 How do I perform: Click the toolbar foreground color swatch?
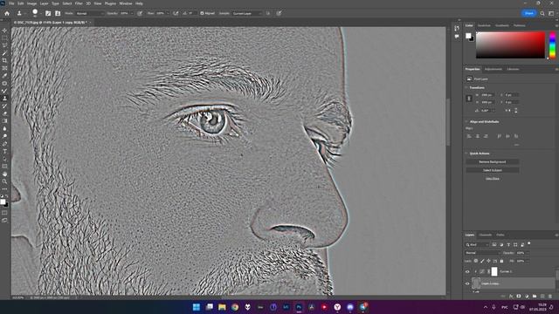coord(3,201)
